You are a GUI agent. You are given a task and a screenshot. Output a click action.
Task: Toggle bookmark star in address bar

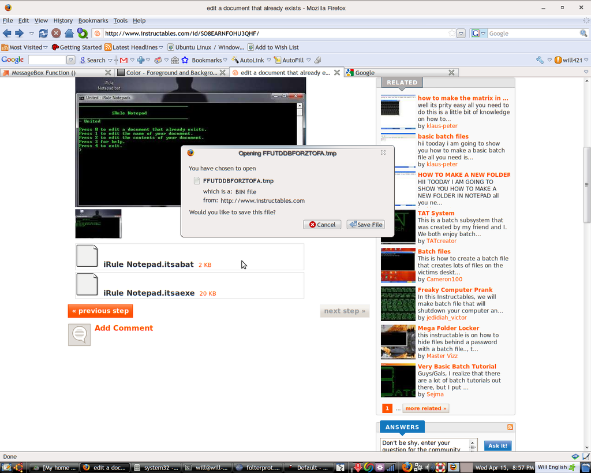click(x=451, y=33)
